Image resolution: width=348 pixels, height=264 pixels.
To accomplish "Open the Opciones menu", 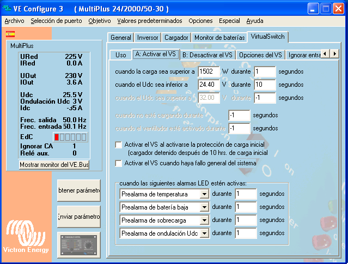I will pos(200,21).
